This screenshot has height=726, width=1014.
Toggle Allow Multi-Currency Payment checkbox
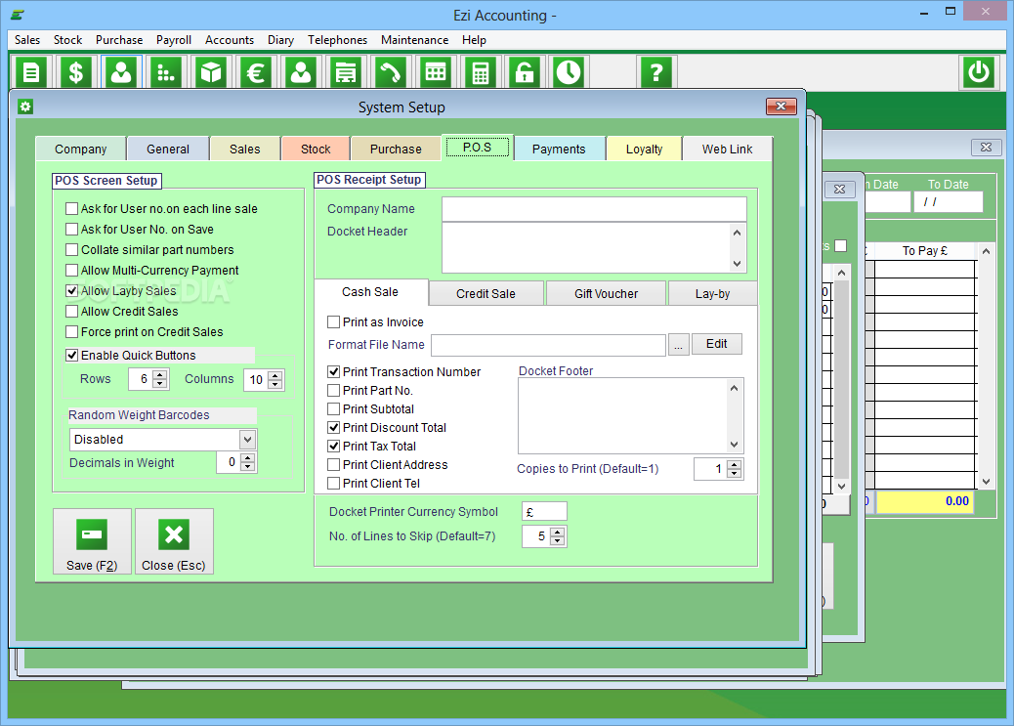[71, 271]
